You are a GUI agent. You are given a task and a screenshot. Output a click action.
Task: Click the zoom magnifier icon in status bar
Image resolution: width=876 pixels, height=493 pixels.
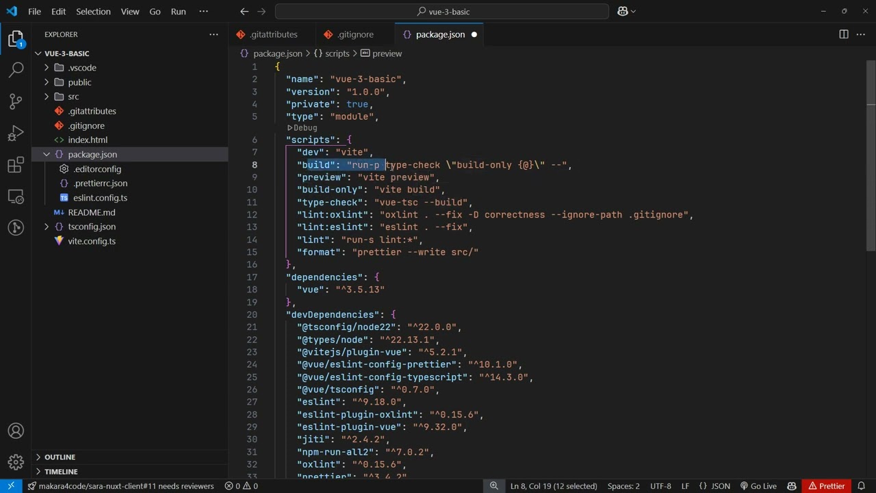click(x=493, y=486)
